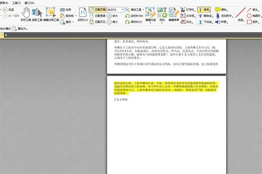Click the 68.85% zoom input field
The image size is (262, 174).
click(x=114, y=10)
